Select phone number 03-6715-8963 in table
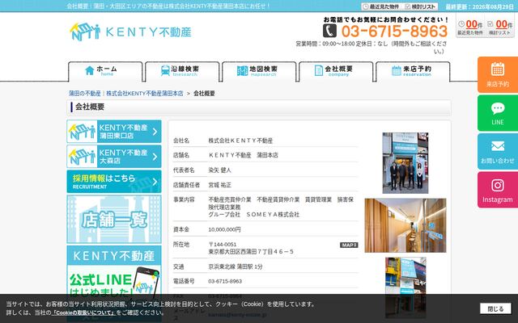Image resolution: width=518 pixels, height=323 pixels. [x=225, y=281]
